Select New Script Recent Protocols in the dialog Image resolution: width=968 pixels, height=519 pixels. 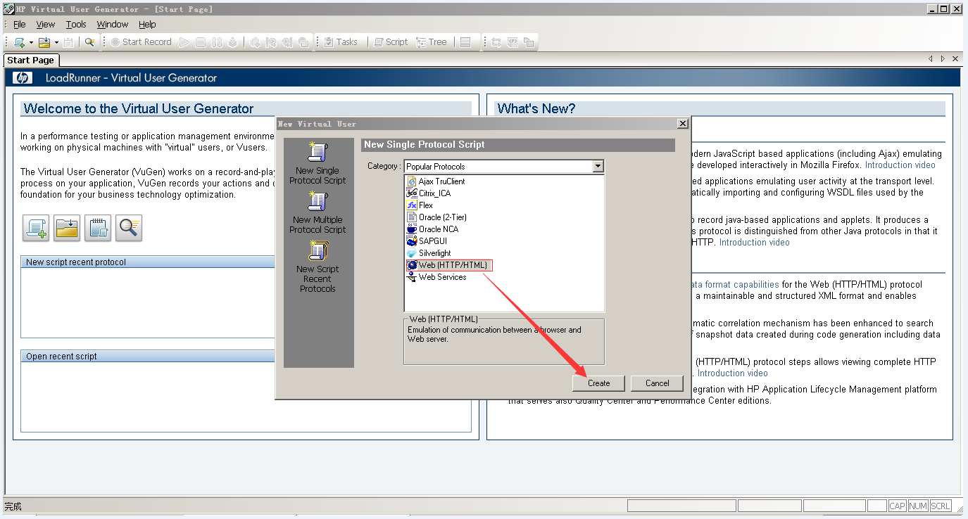coord(318,266)
